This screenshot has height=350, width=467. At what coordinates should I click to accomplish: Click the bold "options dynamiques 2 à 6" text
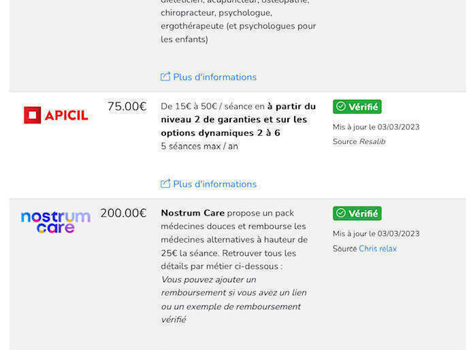point(224,133)
